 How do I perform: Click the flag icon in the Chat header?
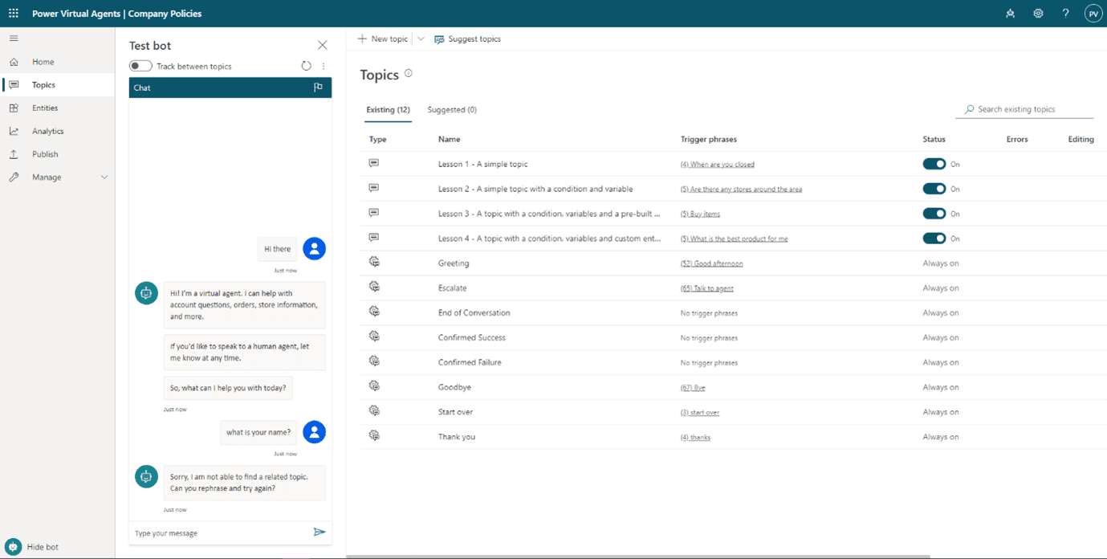(x=319, y=87)
